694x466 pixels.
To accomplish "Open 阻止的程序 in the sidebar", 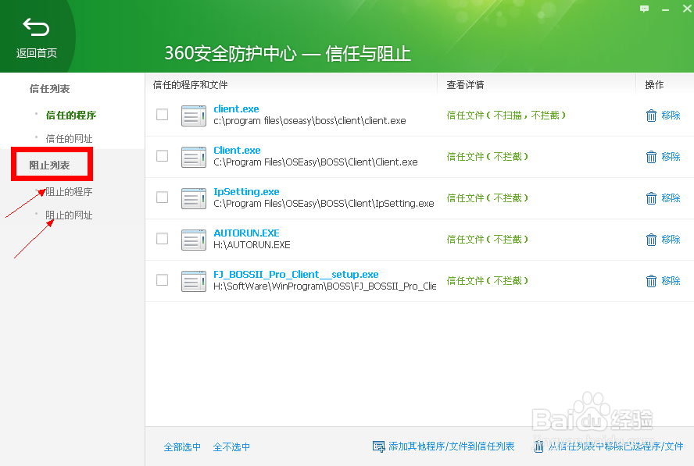I will [69, 191].
